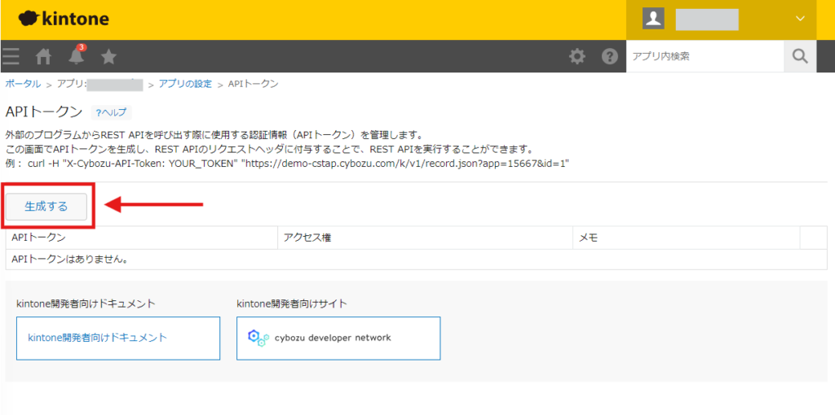Screen dimensions: 835x415
Task: Open the ?ヘルプ link
Action: [x=111, y=112]
